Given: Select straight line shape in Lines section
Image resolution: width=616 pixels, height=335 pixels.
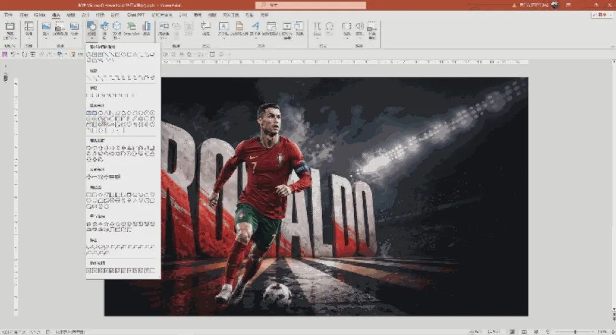Looking at the screenshot, I should pyautogui.click(x=89, y=78).
